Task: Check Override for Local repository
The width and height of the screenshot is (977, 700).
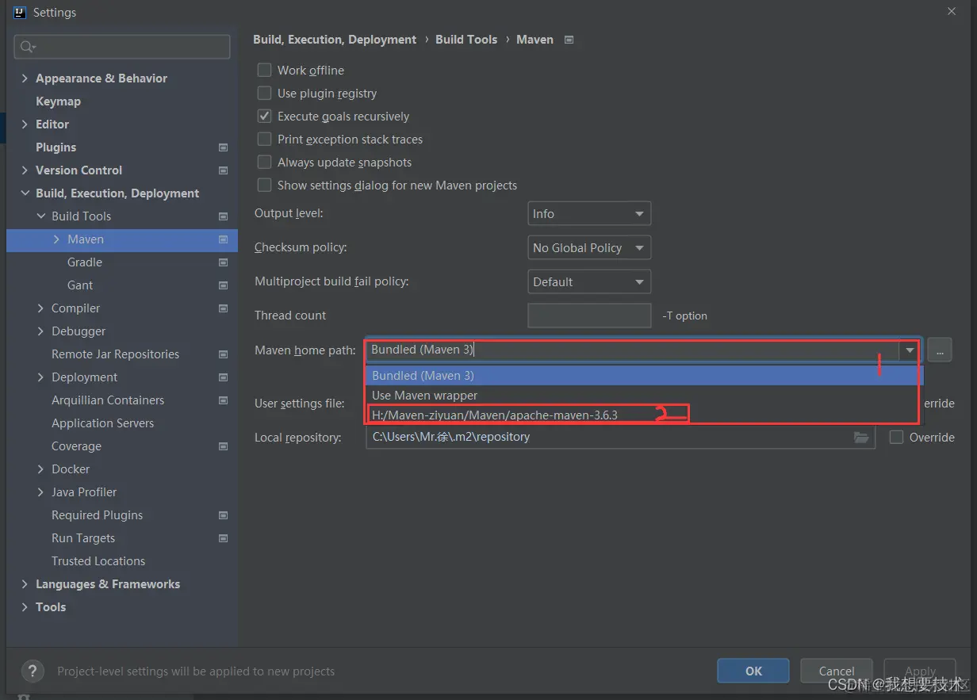Action: [x=897, y=437]
